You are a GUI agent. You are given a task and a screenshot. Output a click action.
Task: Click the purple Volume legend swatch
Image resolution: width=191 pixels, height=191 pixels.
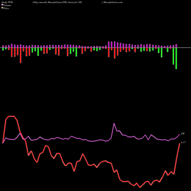[x=2, y=5]
